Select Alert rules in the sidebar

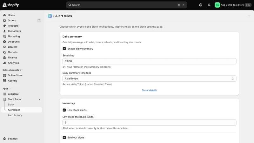point(21,110)
